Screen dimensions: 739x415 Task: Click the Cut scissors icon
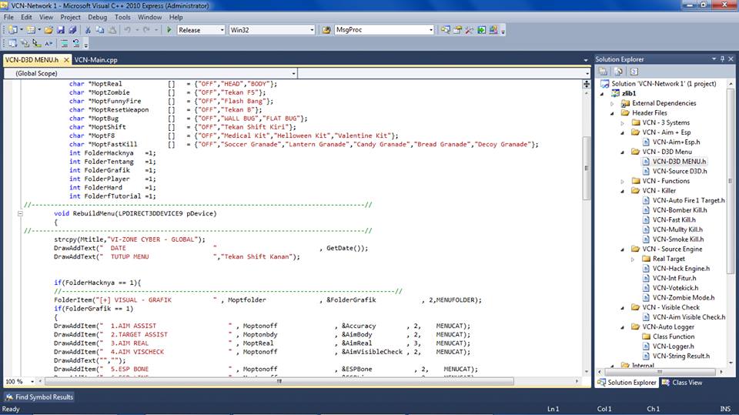click(x=88, y=30)
